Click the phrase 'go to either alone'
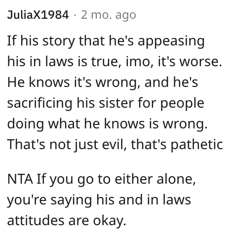 (x=136, y=180)
